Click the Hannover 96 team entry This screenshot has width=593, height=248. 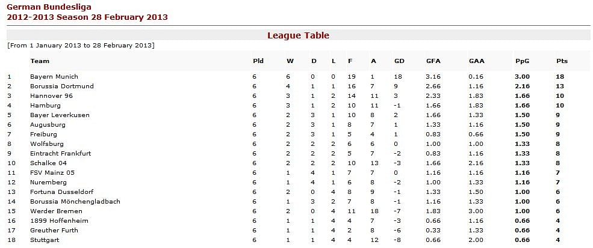51,96
